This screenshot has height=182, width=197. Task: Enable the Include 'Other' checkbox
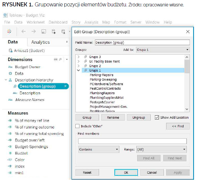coord(77,126)
